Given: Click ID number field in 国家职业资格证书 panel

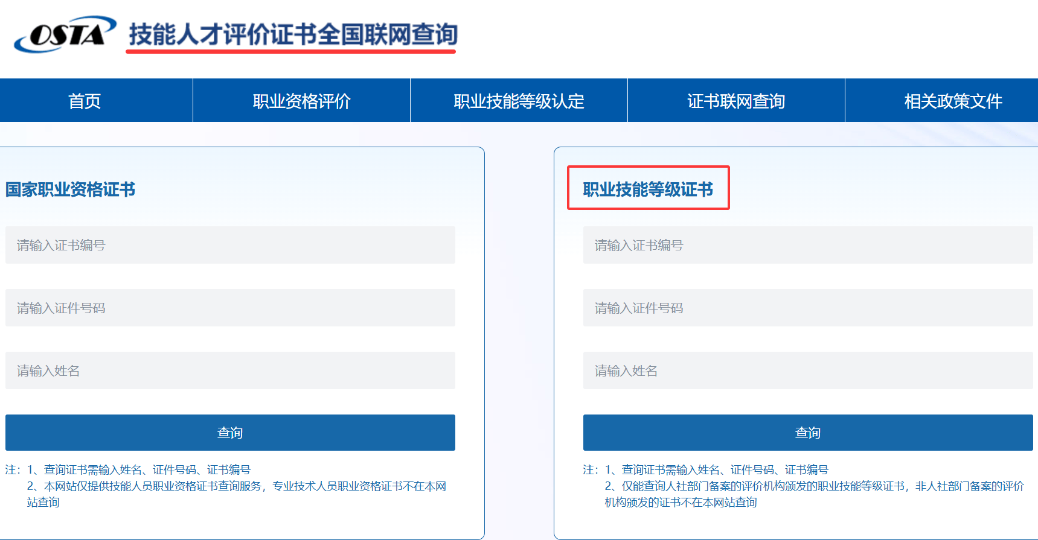Looking at the screenshot, I should coord(230,308).
